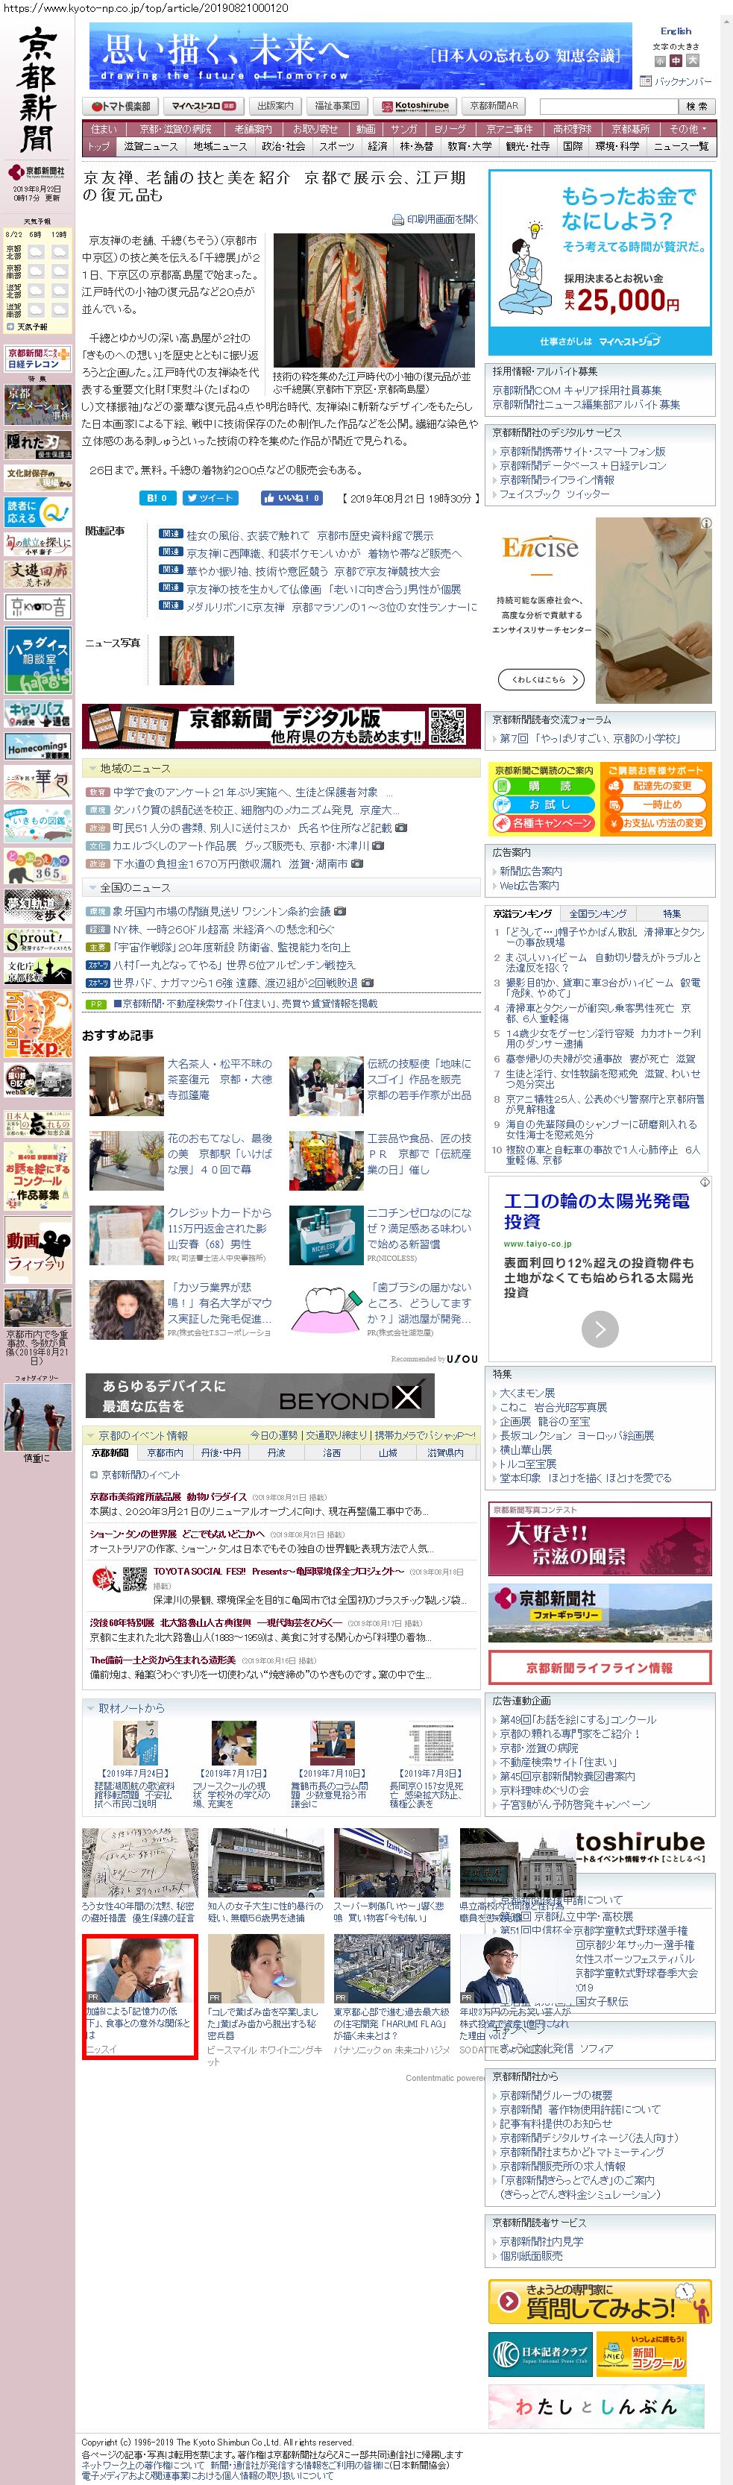733x2485 pixels.
Task: Expand the 京都のイベント情報 section arrow
Action: (x=91, y=1435)
